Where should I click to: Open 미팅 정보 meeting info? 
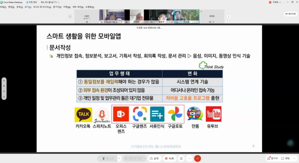[32, 2]
